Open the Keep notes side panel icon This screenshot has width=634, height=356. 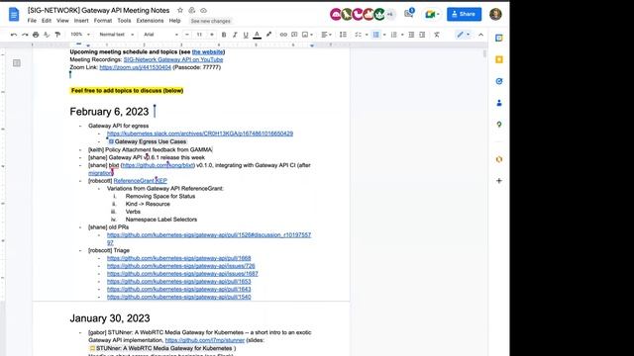(499, 59)
